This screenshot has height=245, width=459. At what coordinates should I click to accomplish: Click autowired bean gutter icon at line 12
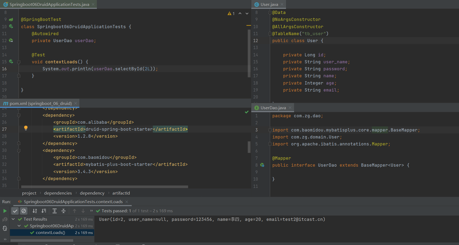click(x=11, y=40)
